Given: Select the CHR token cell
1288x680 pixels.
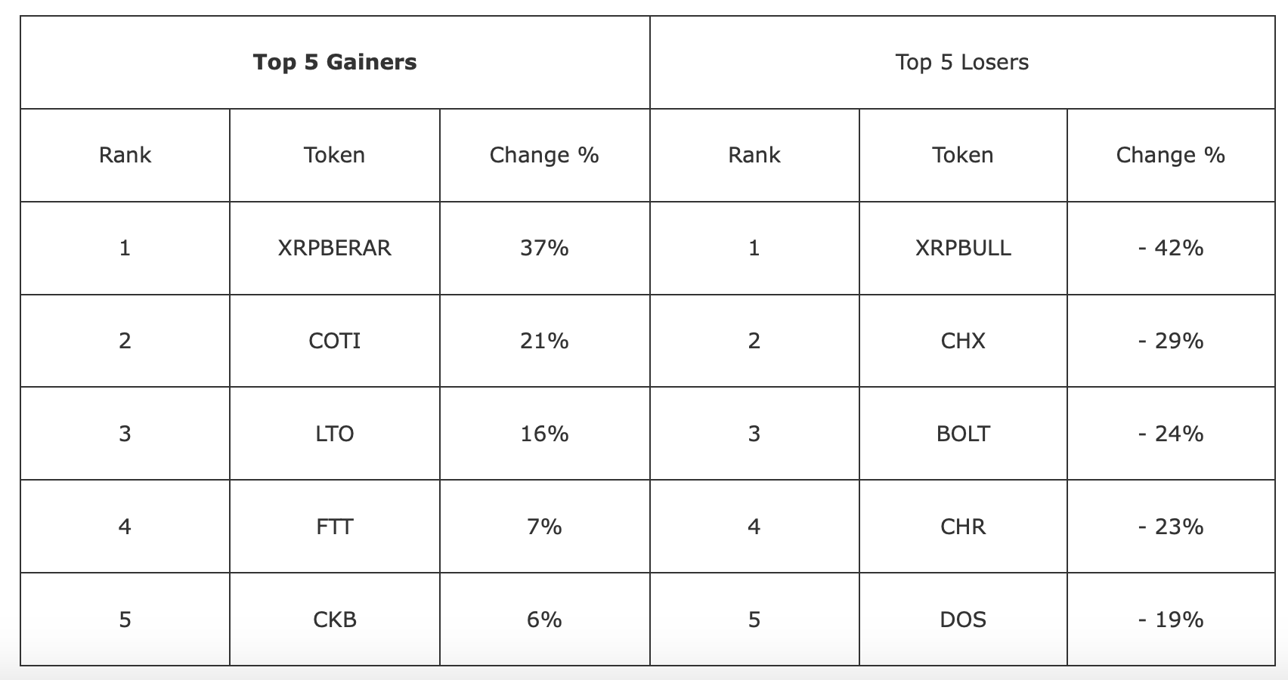Looking at the screenshot, I should coord(963,527).
